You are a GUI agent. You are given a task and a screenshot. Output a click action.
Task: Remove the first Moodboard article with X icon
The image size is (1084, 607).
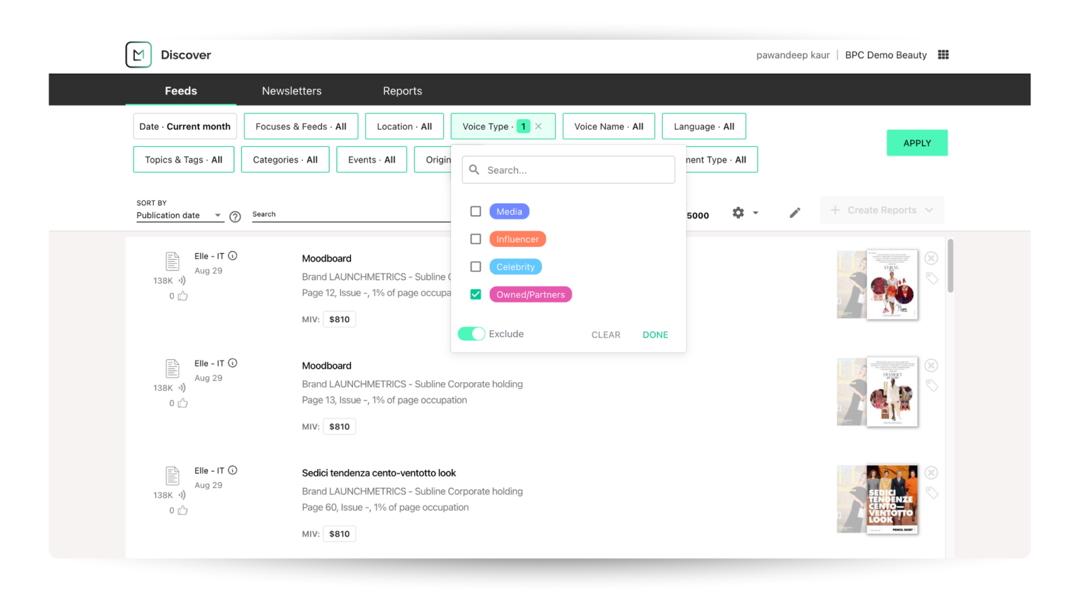coord(932,258)
